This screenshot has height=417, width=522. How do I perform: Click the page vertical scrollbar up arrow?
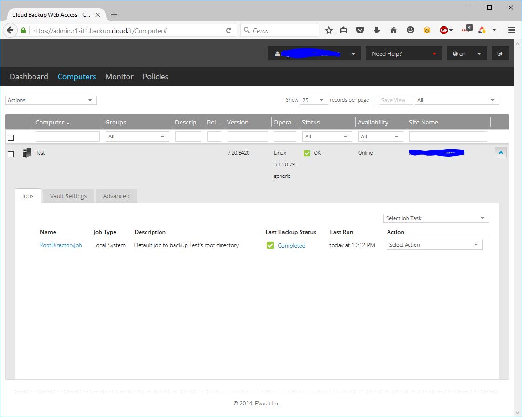click(517, 44)
